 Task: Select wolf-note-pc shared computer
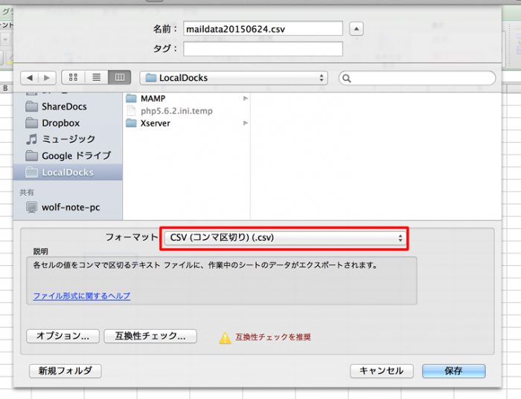tap(68, 207)
